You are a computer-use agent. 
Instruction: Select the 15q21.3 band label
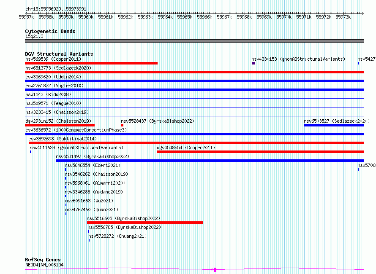coord(34,36)
